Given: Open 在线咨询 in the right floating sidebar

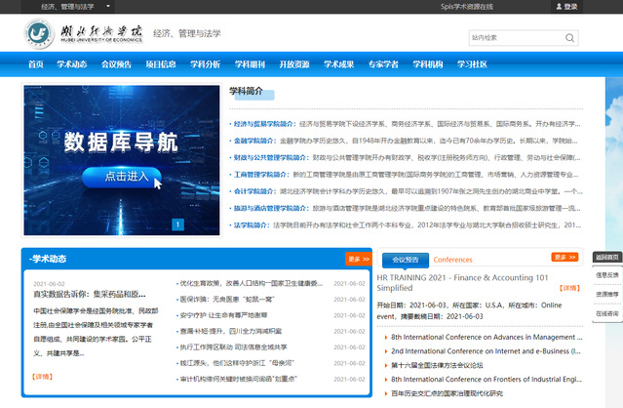Looking at the screenshot, I should tap(606, 312).
